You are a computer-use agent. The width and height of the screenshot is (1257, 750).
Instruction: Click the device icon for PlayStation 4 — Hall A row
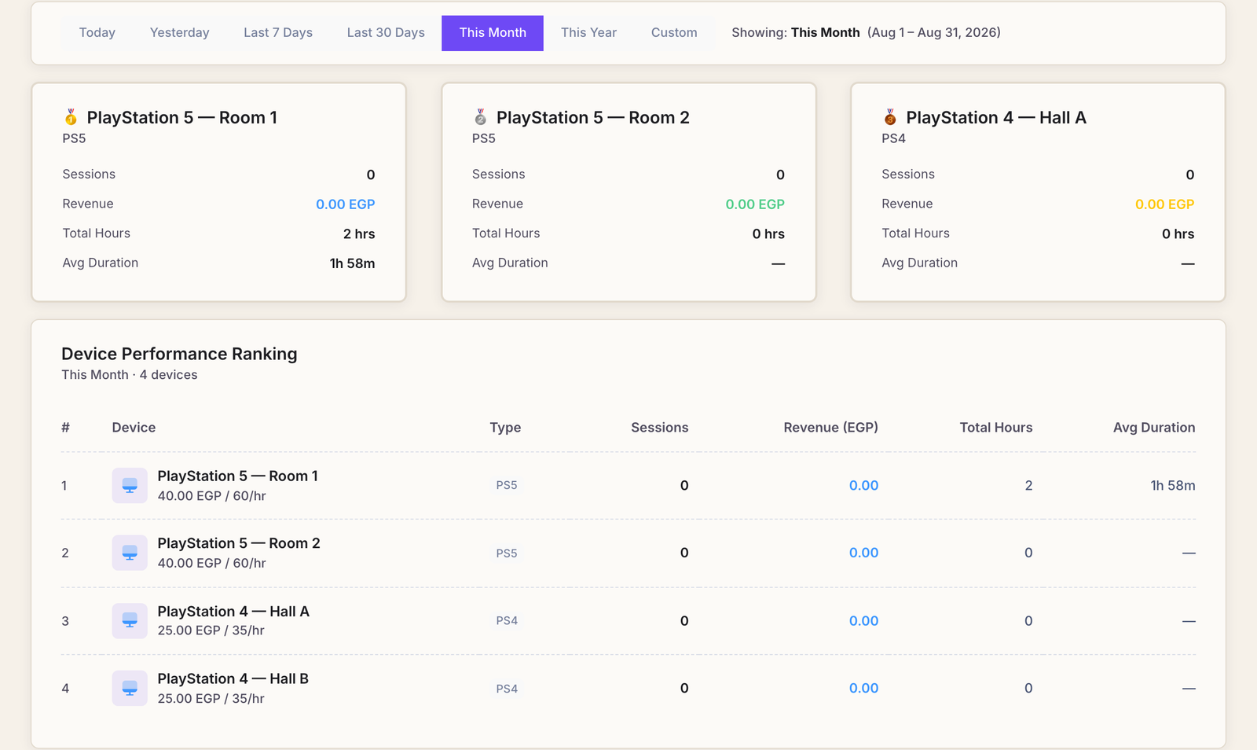130,621
